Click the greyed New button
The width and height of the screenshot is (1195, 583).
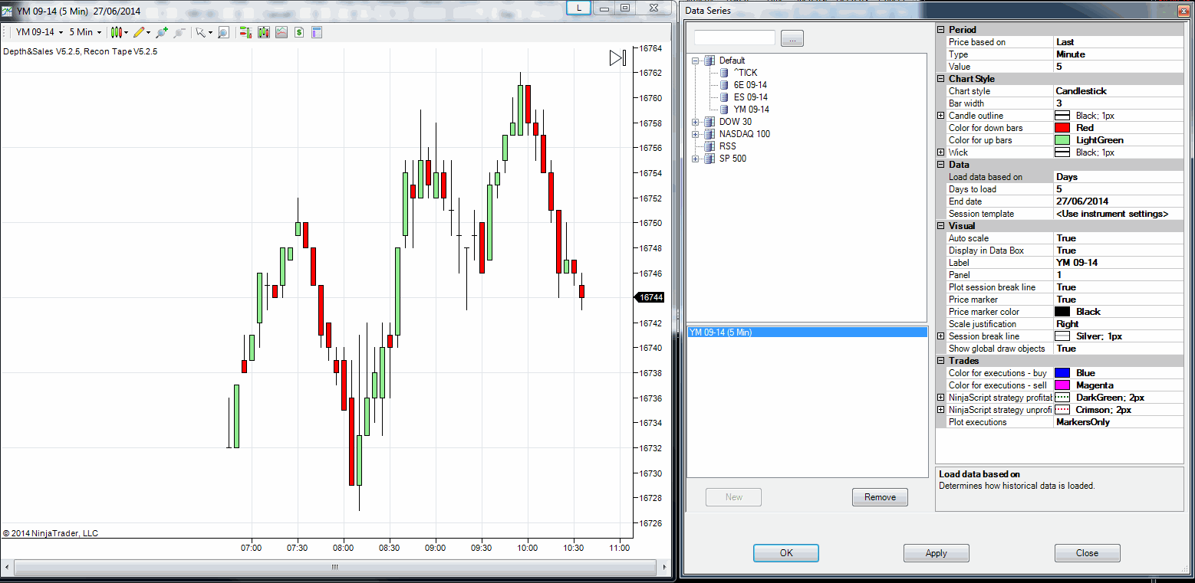[734, 497]
